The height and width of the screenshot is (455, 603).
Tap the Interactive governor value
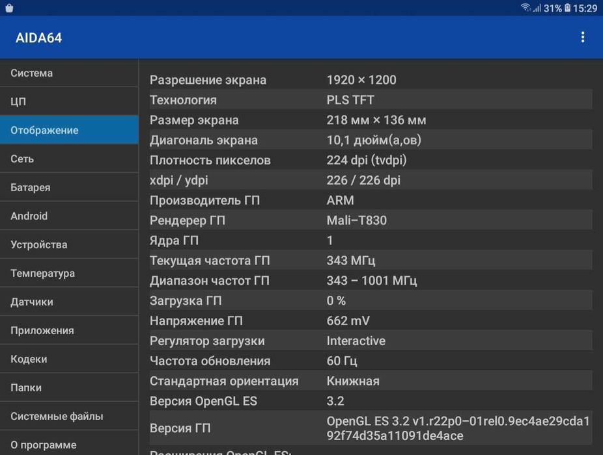(356, 341)
